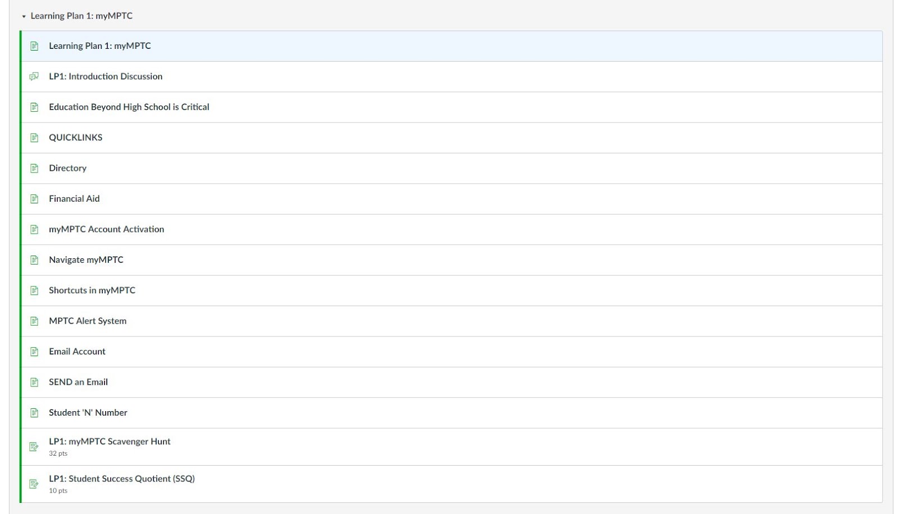This screenshot has width=899, height=514.
Task: Click the page icon beside Directory
Action: pyautogui.click(x=34, y=169)
